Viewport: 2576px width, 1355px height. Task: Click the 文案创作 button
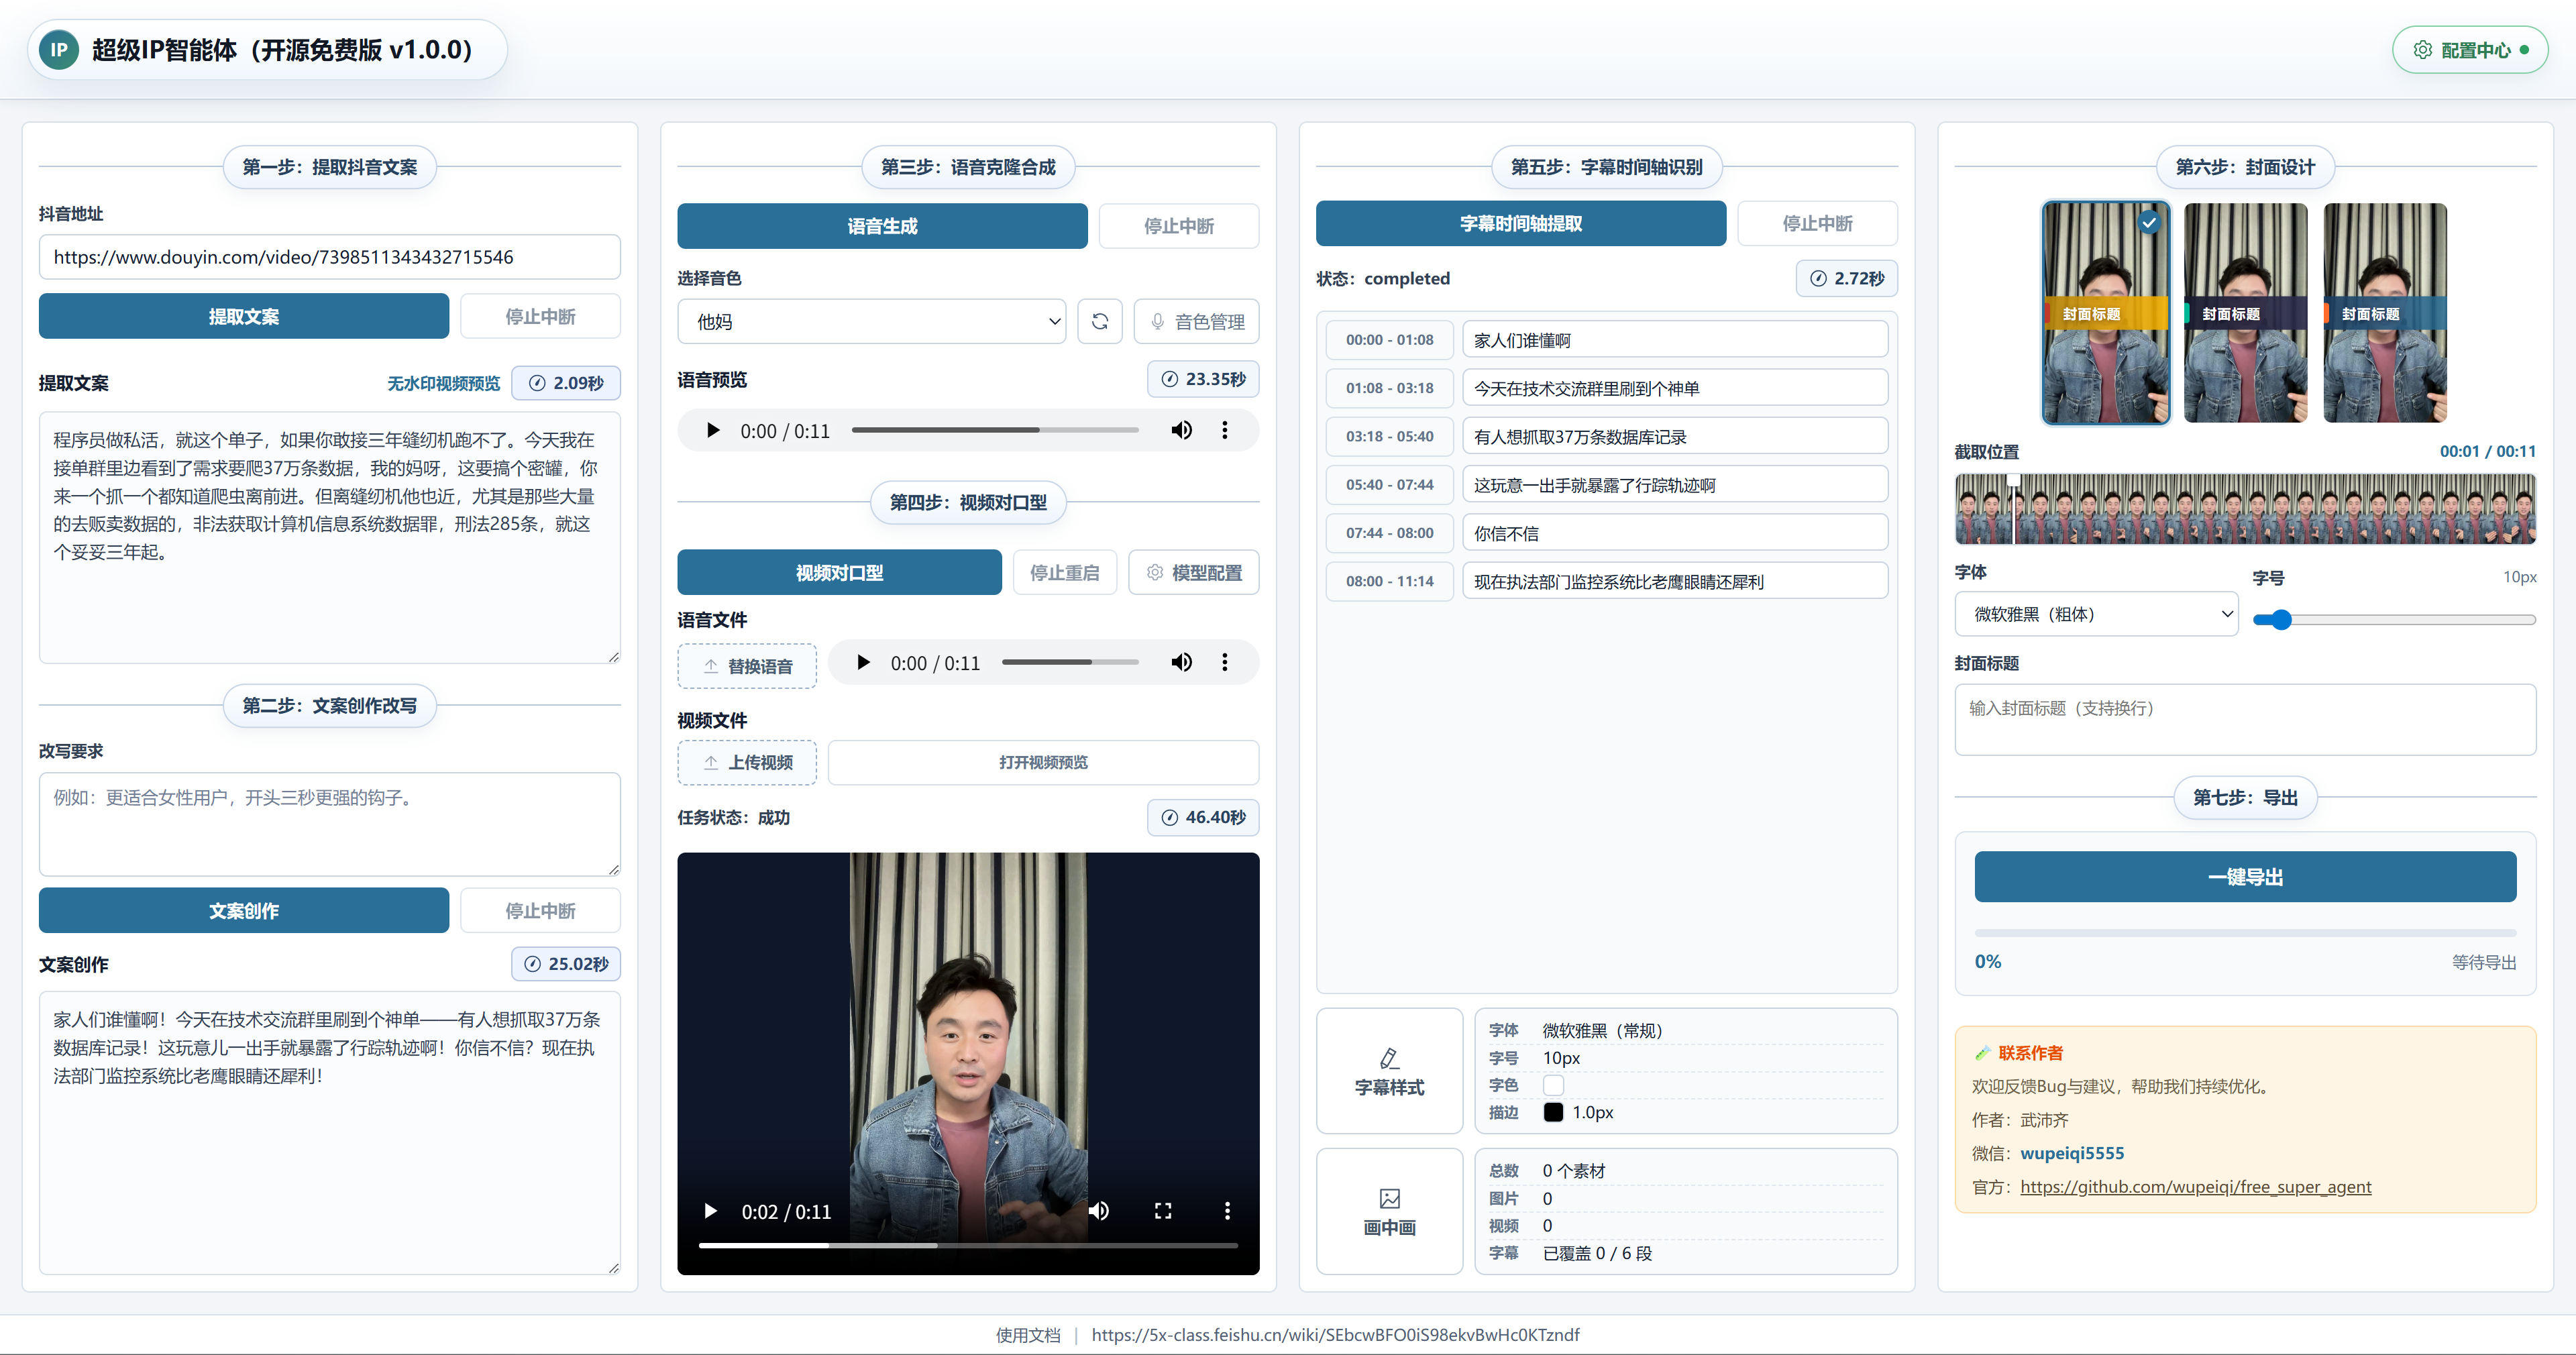(244, 910)
